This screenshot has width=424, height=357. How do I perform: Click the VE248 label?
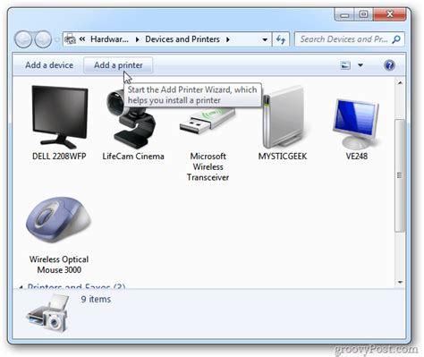357,157
